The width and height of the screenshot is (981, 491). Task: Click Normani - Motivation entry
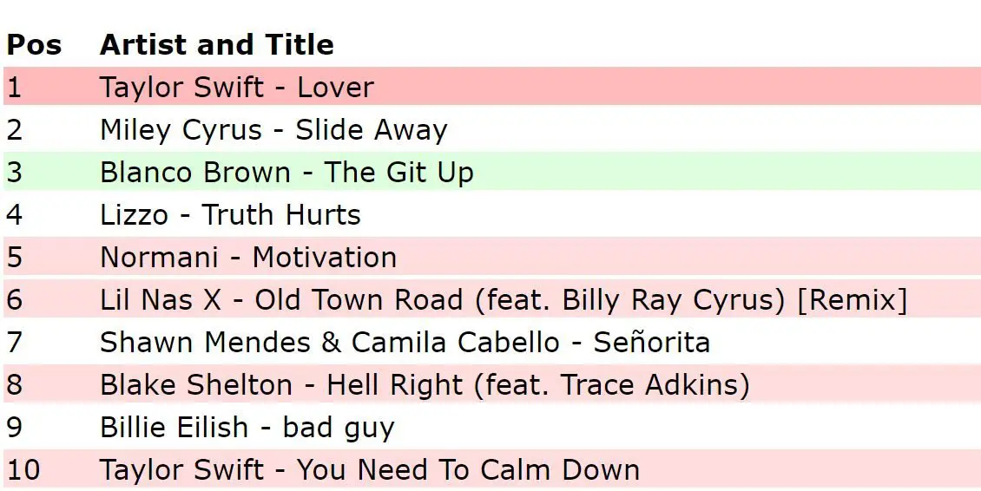pyautogui.click(x=248, y=258)
